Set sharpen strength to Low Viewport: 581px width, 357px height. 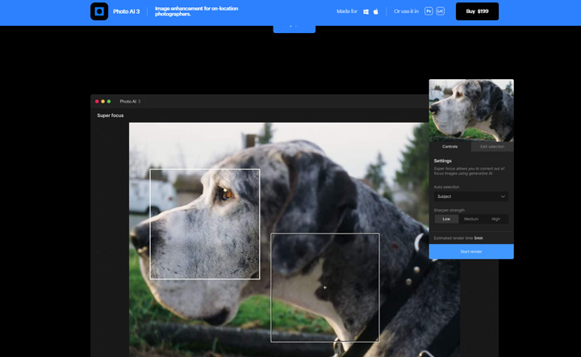(x=446, y=219)
